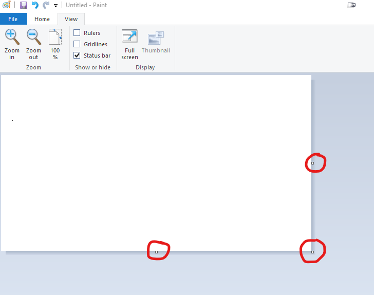
Task: Open Customize Quick Access Toolbar dropdown
Action: pyautogui.click(x=55, y=6)
